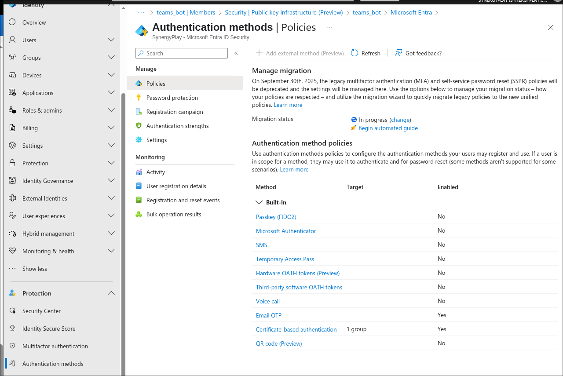The height and width of the screenshot is (376, 563).
Task: Click the Activity chart icon
Action: tap(139, 172)
